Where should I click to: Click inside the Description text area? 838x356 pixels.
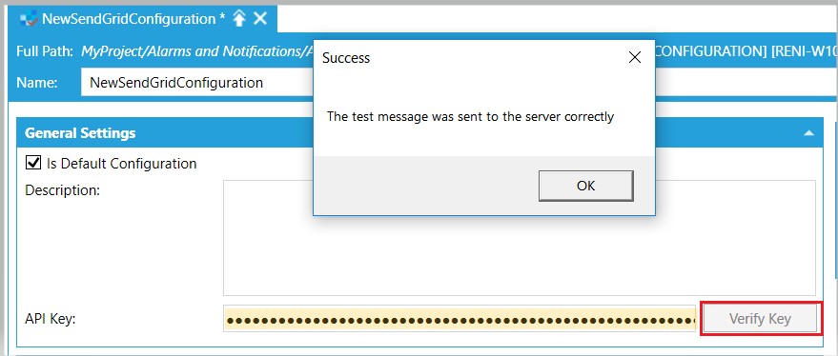click(x=520, y=238)
